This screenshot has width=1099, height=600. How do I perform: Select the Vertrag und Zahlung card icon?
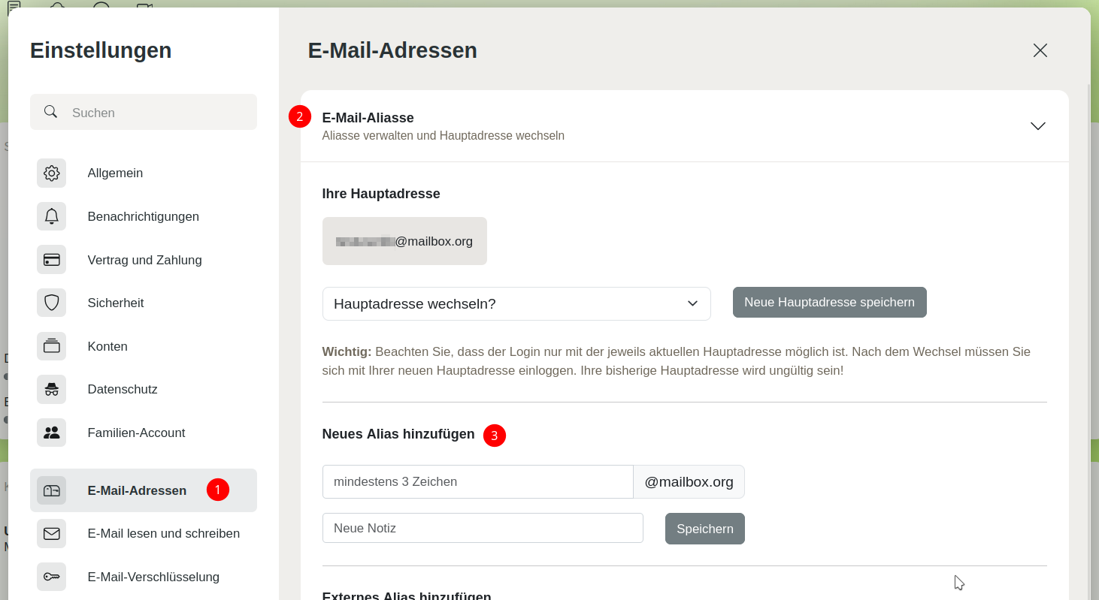click(52, 260)
